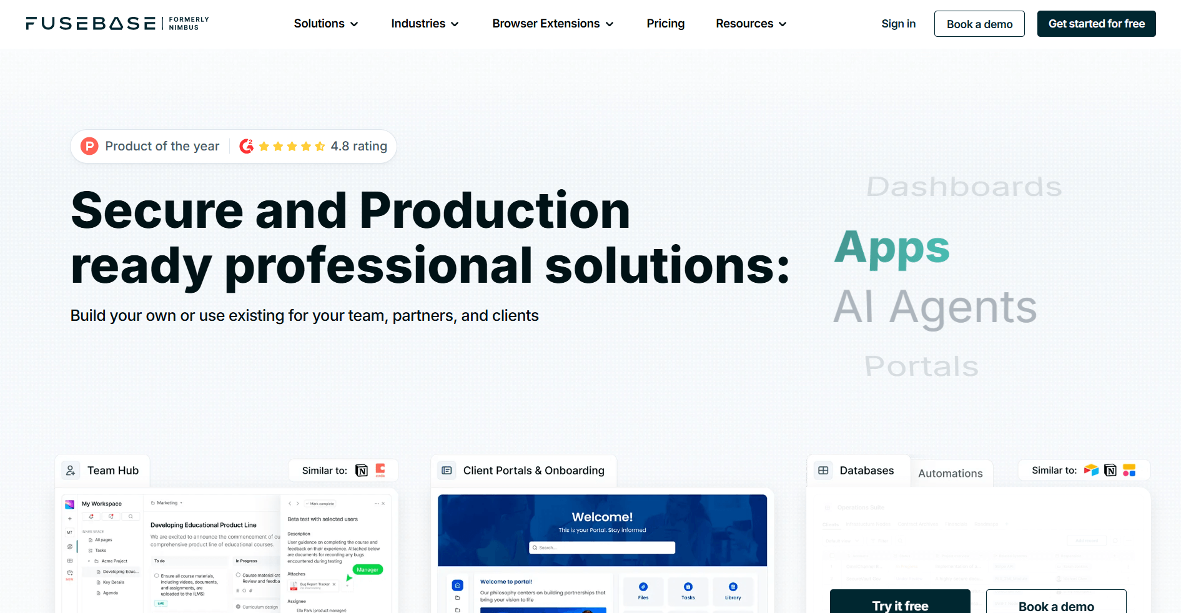Viewport: 1181px width, 613px height.
Task: Open the Library tile in portal preview
Action: [x=733, y=591]
